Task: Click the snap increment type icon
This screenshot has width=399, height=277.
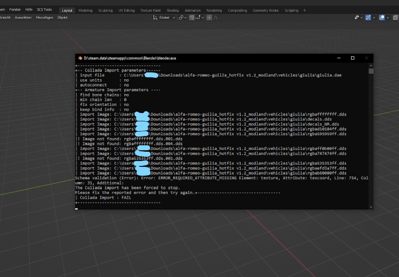Action: [x=198, y=18]
